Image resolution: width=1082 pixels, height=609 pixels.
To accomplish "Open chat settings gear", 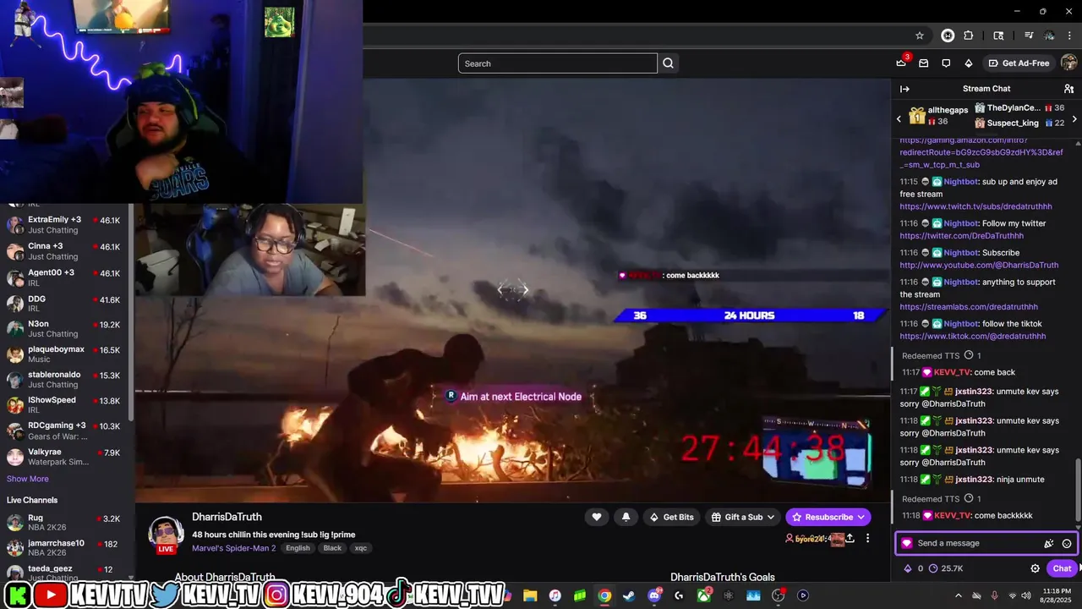I will 1035,568.
